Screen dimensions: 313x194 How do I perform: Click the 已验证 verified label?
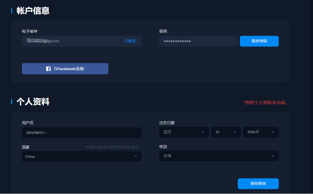(130, 41)
